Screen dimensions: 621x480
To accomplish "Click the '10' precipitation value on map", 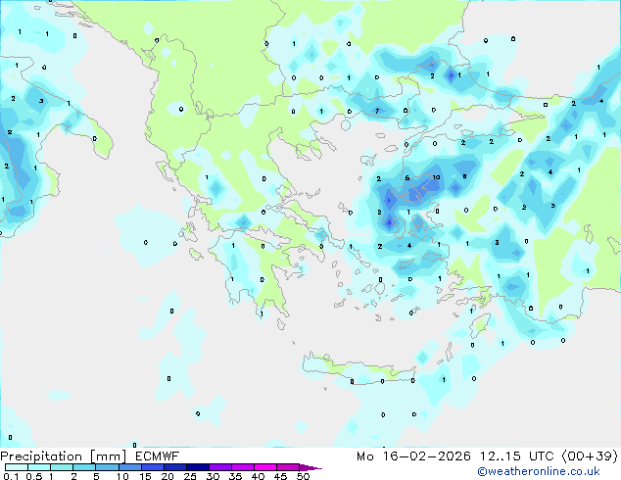I will point(436,177).
